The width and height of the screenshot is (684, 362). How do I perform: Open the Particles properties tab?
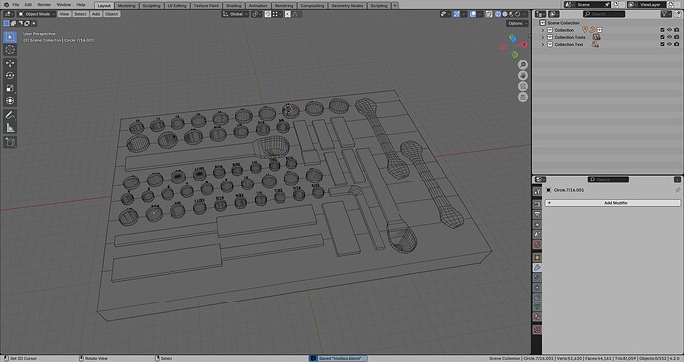tap(537, 278)
